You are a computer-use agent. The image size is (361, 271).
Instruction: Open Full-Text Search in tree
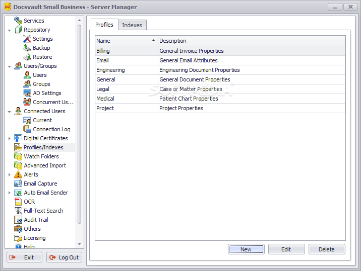click(x=43, y=211)
